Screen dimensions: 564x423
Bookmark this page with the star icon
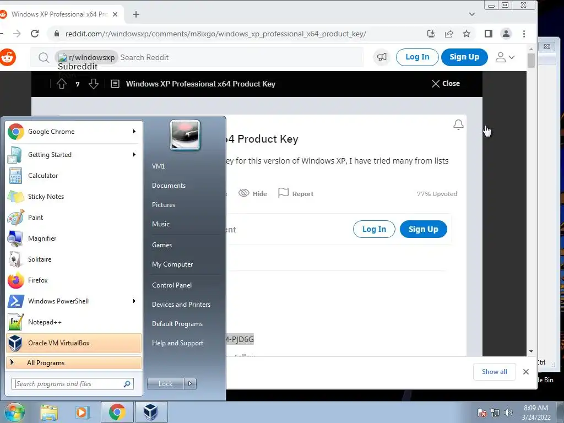tap(467, 34)
